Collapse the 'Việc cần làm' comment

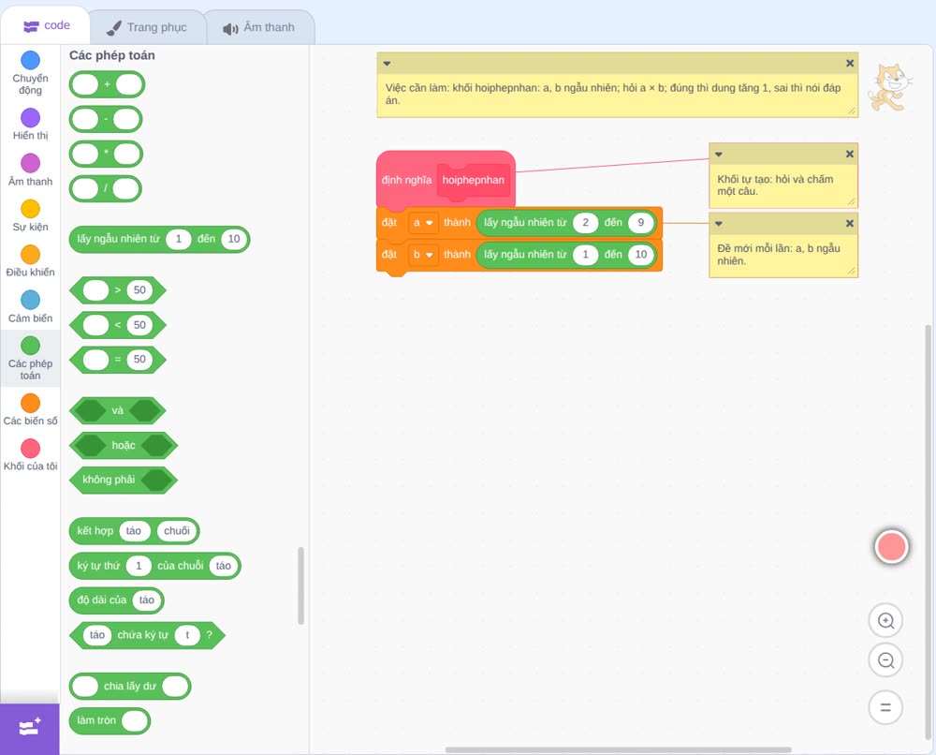387,64
